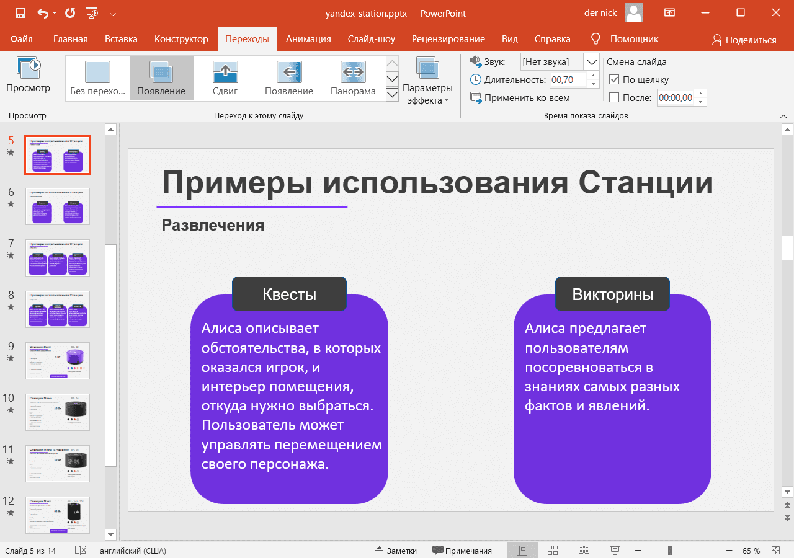Click the transition star under slide 8
Viewport: 794px width, 558px height.
pos(10,307)
